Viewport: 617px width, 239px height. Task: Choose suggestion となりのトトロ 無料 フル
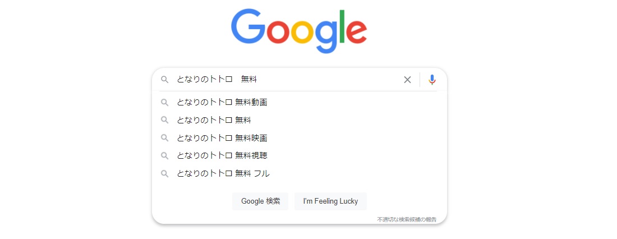pyautogui.click(x=299, y=173)
